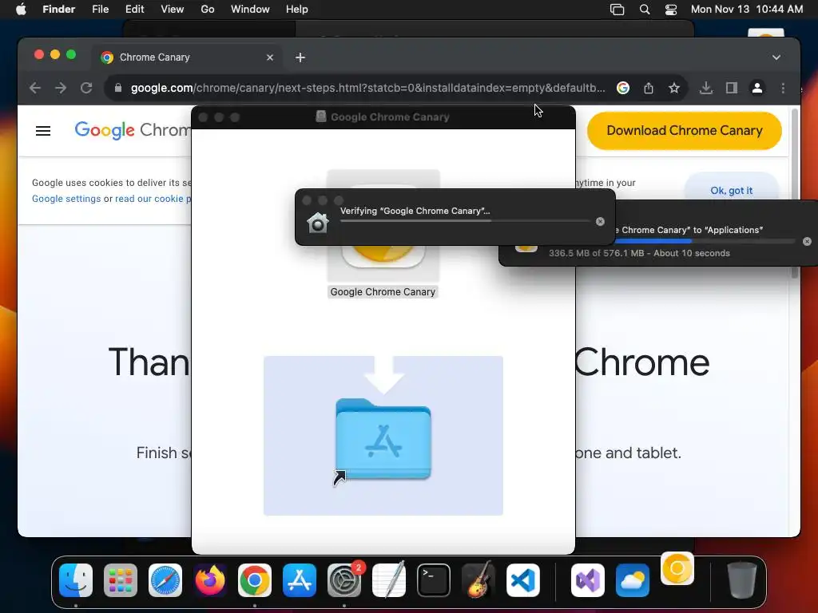Cancel the Verifying Google Chrome Canary process
Image resolution: width=818 pixels, height=613 pixels.
click(600, 222)
